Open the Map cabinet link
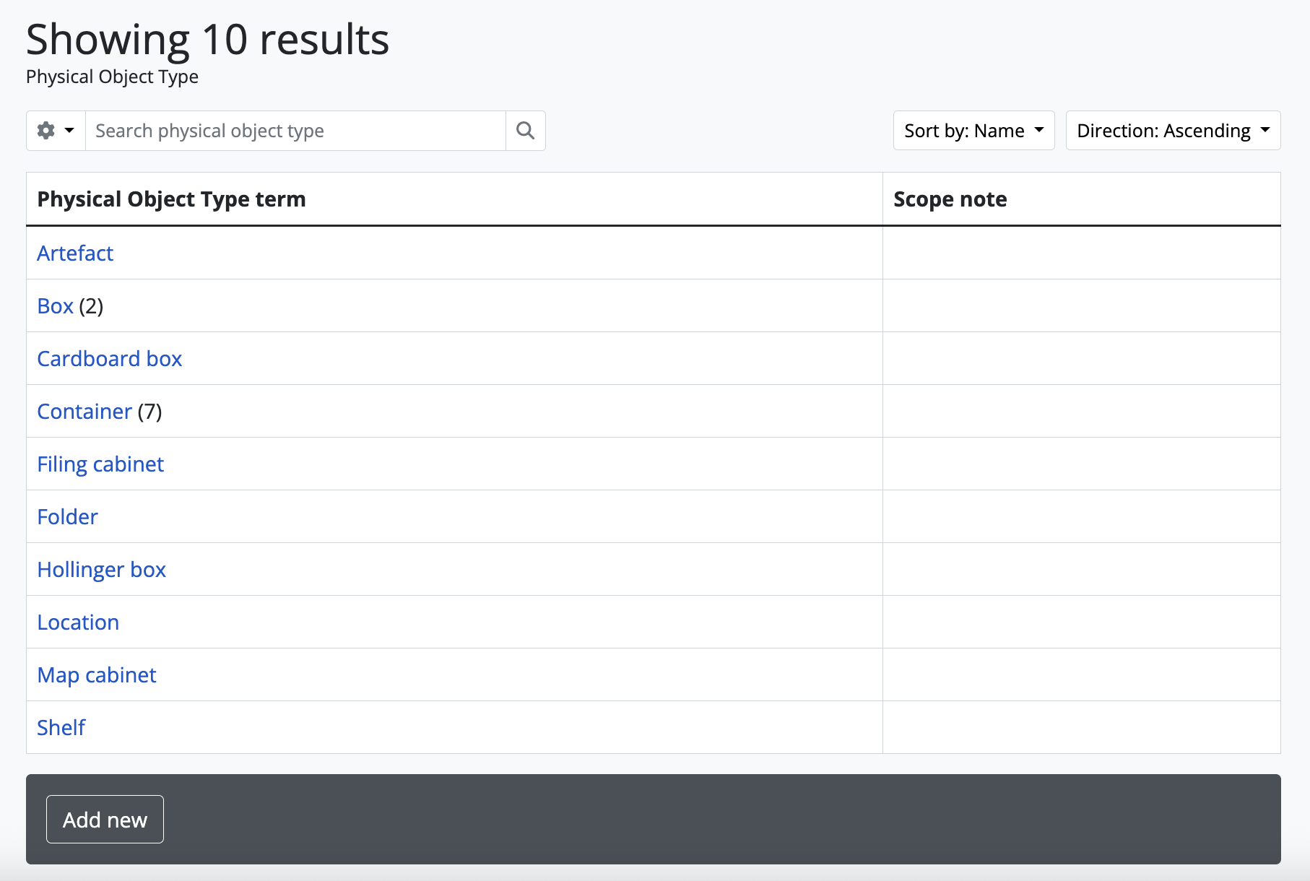Screen dimensions: 1310x881 point(97,675)
